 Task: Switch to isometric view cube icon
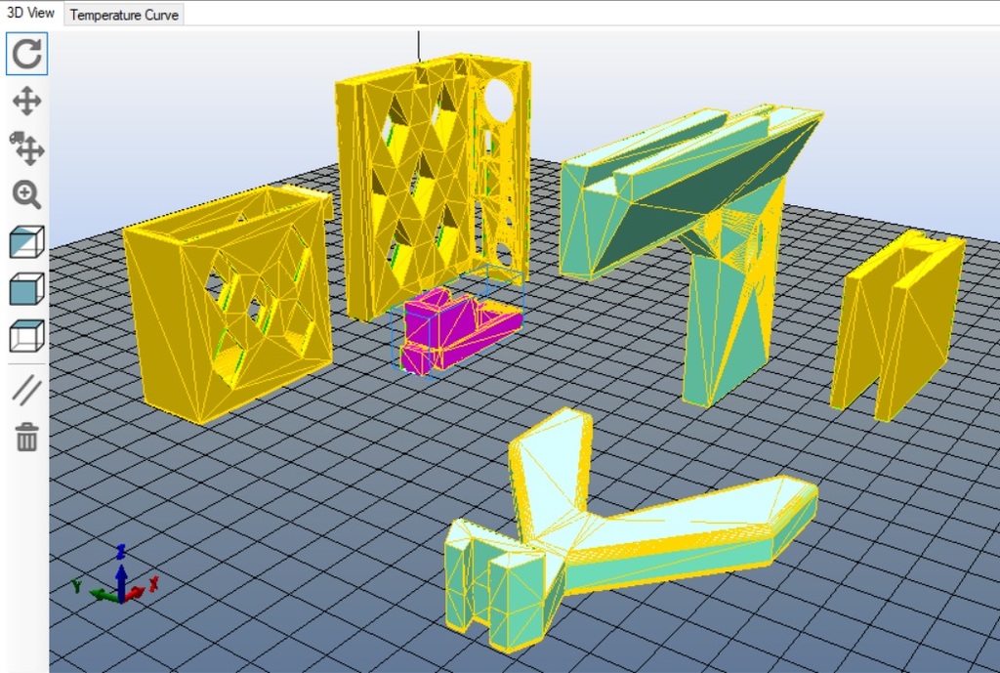point(26,242)
